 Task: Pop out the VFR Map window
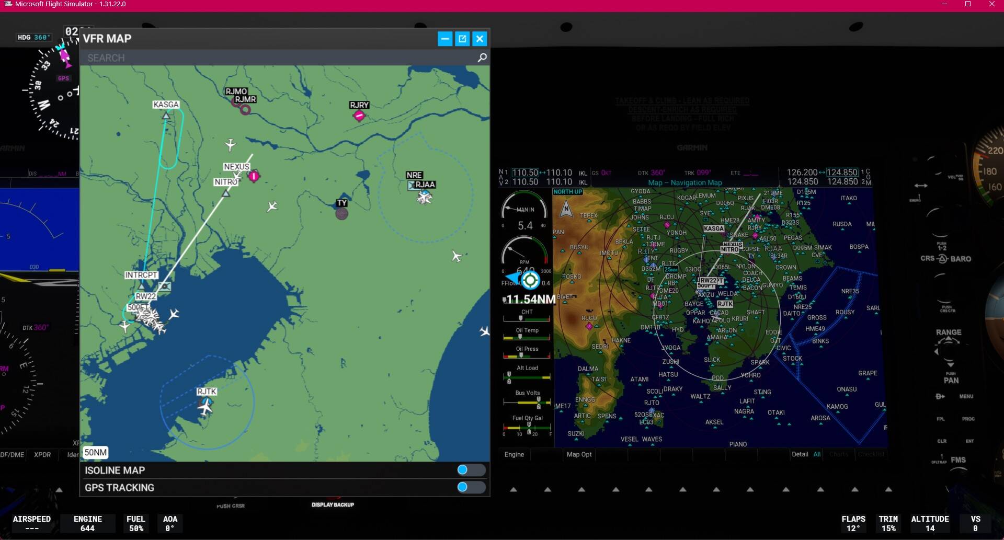coord(462,39)
